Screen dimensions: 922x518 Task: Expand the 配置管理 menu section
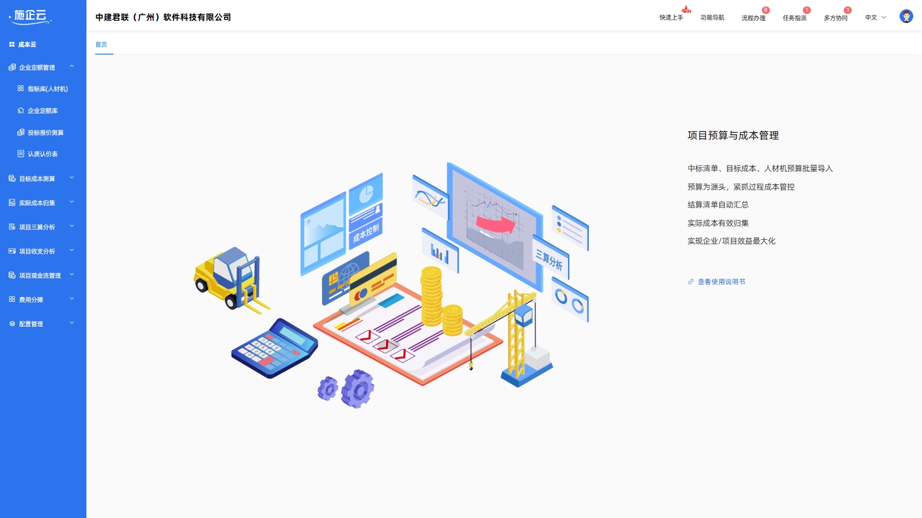[72, 323]
